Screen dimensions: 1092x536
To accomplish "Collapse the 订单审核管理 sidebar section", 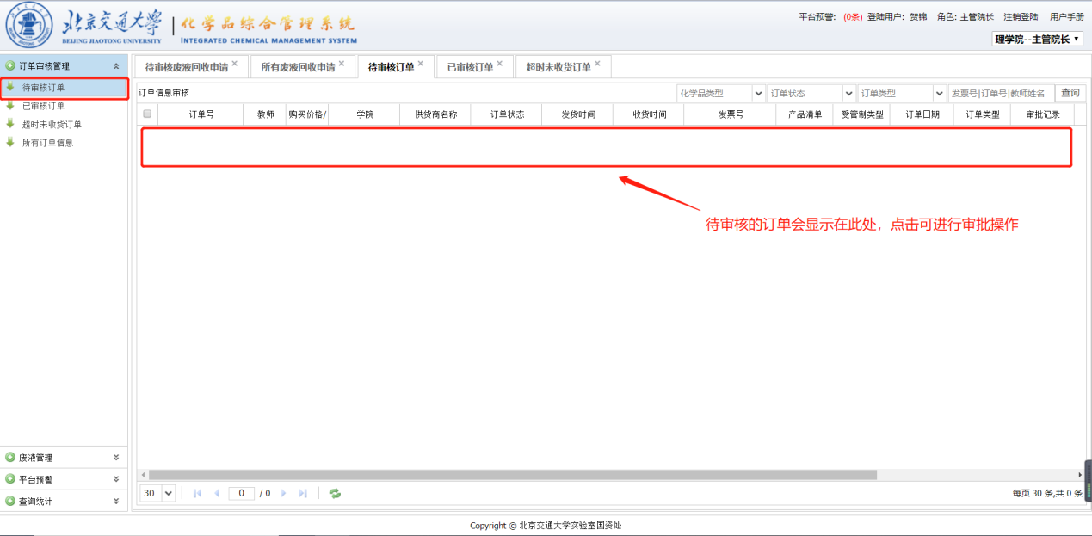I will pyautogui.click(x=116, y=65).
